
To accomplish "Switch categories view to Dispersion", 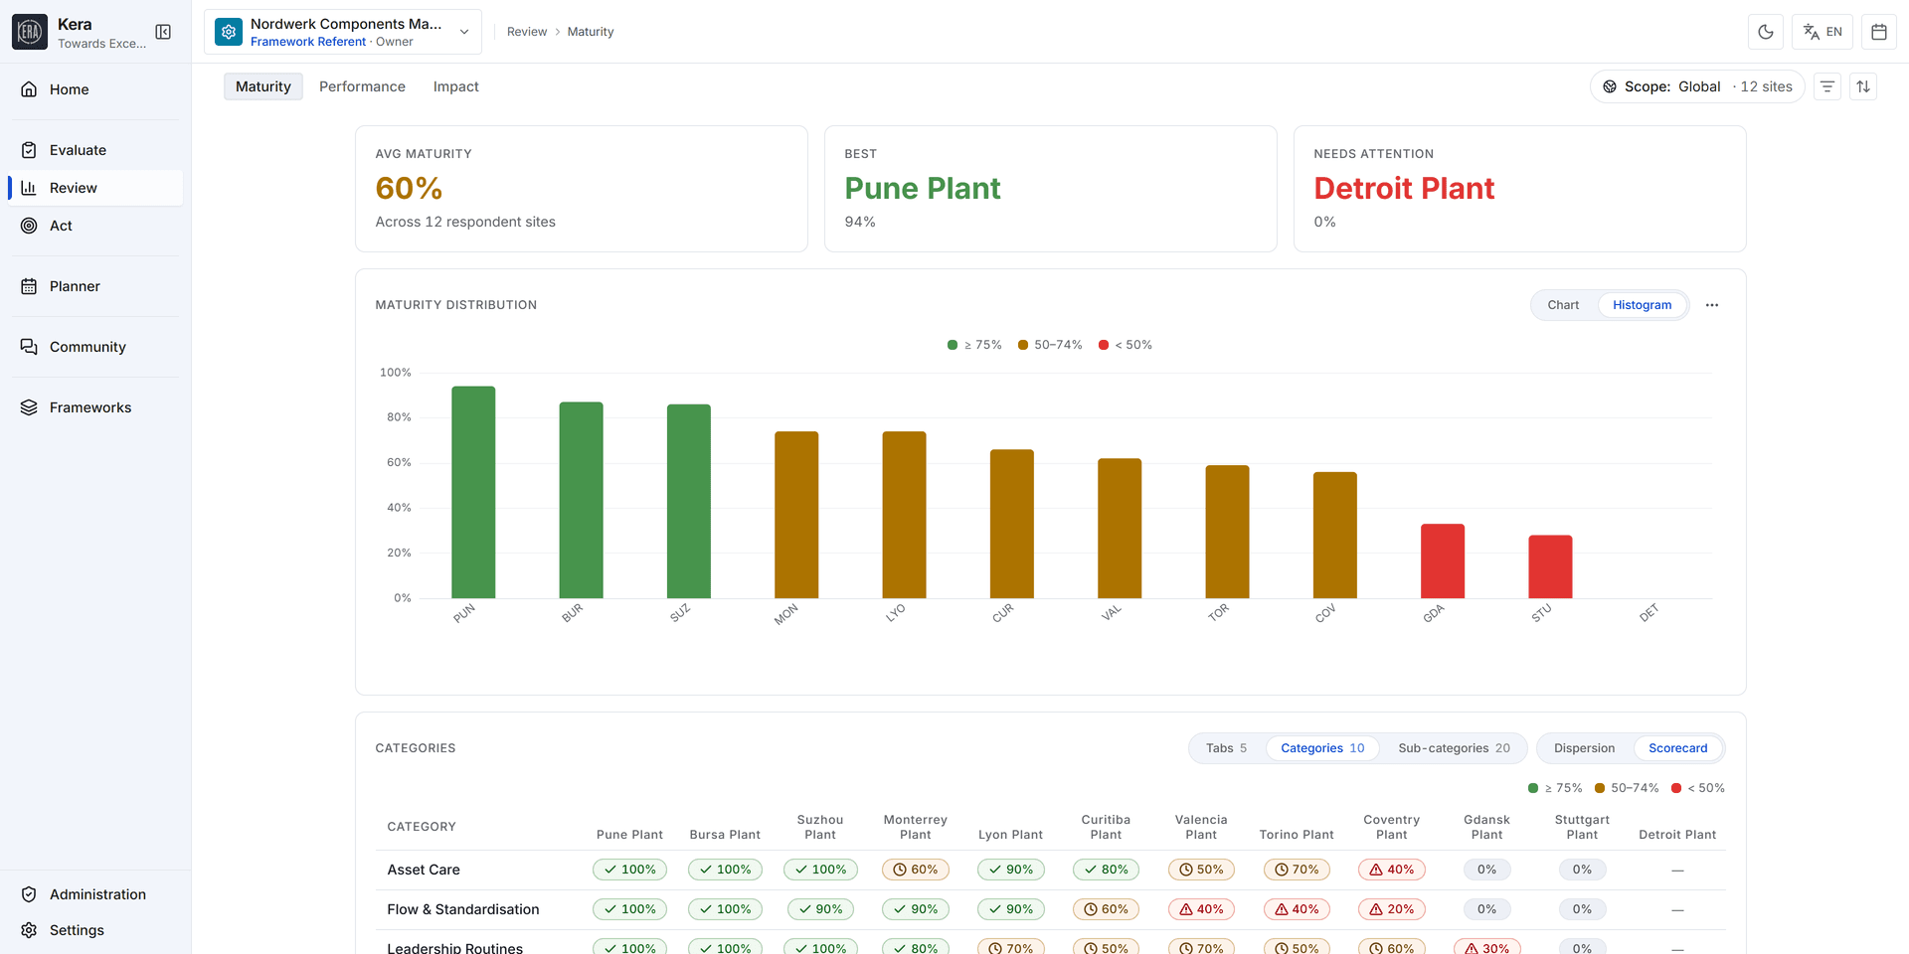I will tap(1584, 748).
